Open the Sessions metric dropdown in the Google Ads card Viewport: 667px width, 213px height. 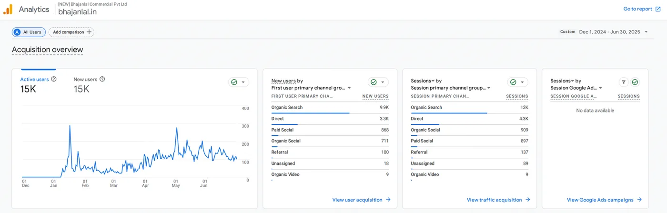pos(562,81)
